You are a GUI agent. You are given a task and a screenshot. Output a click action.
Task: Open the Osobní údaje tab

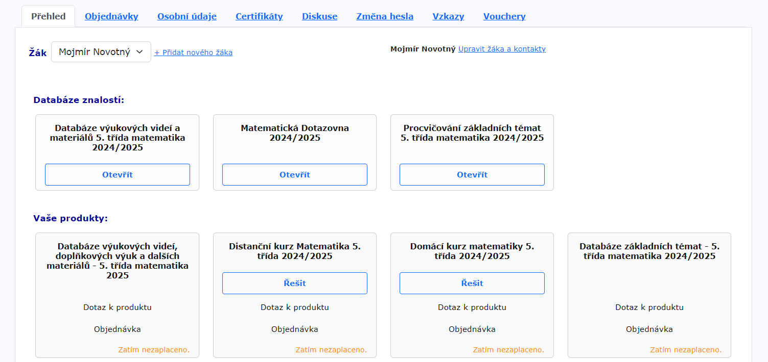187,16
